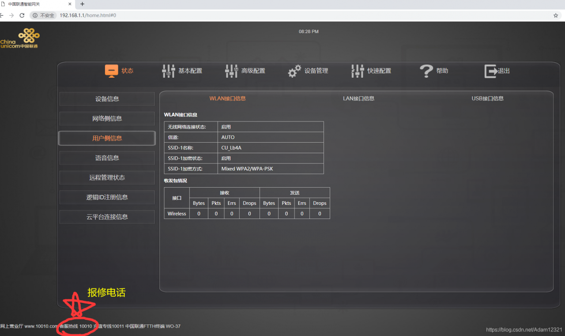Log out via the 退出 label
Image resolution: width=565 pixels, height=336 pixels.
tap(504, 71)
